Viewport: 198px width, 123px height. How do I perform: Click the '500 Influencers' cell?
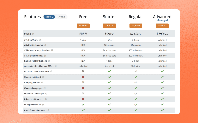[136, 55]
